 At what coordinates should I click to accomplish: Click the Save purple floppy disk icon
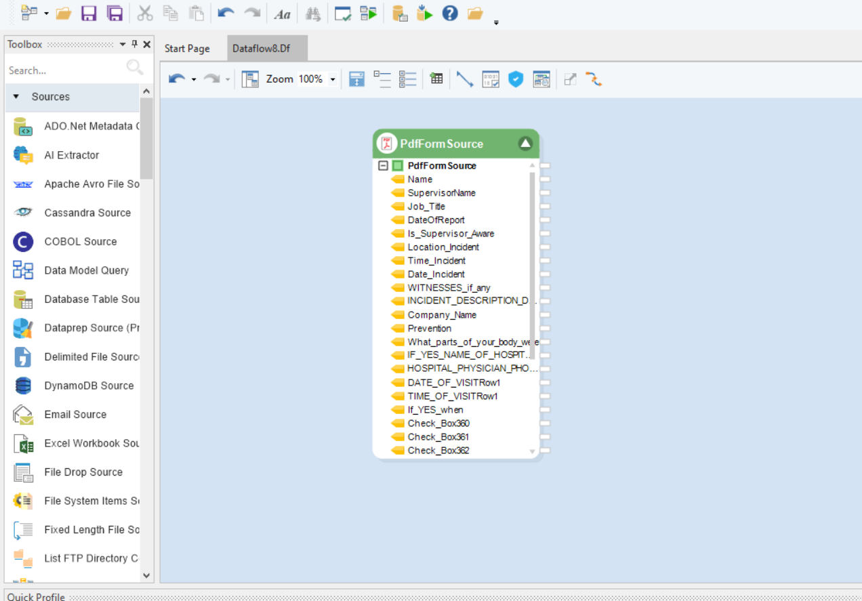point(89,13)
